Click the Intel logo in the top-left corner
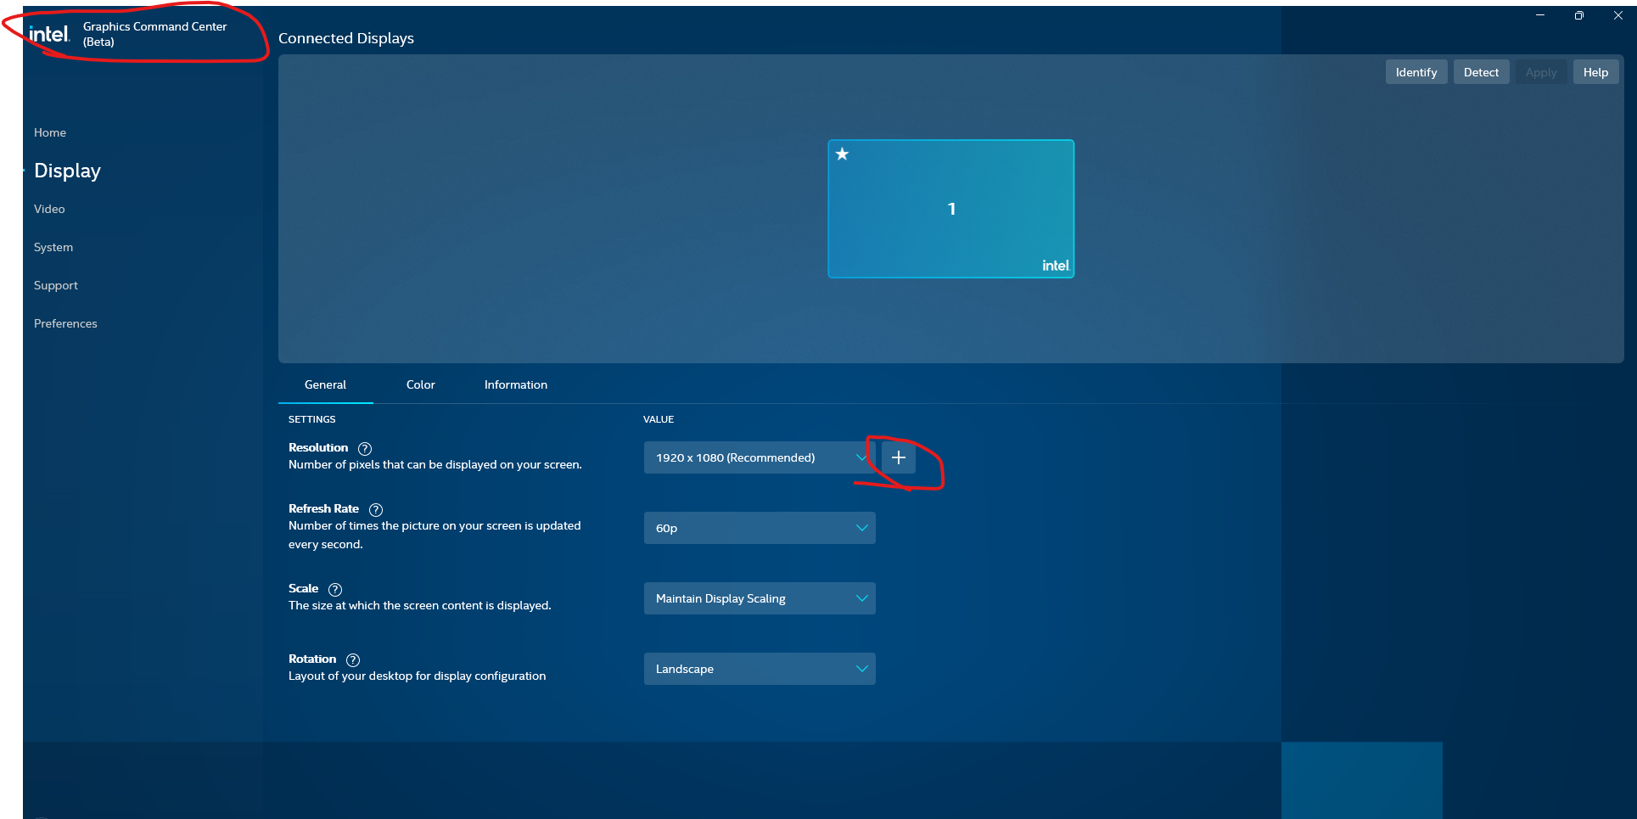The height and width of the screenshot is (819, 1637). [x=48, y=32]
